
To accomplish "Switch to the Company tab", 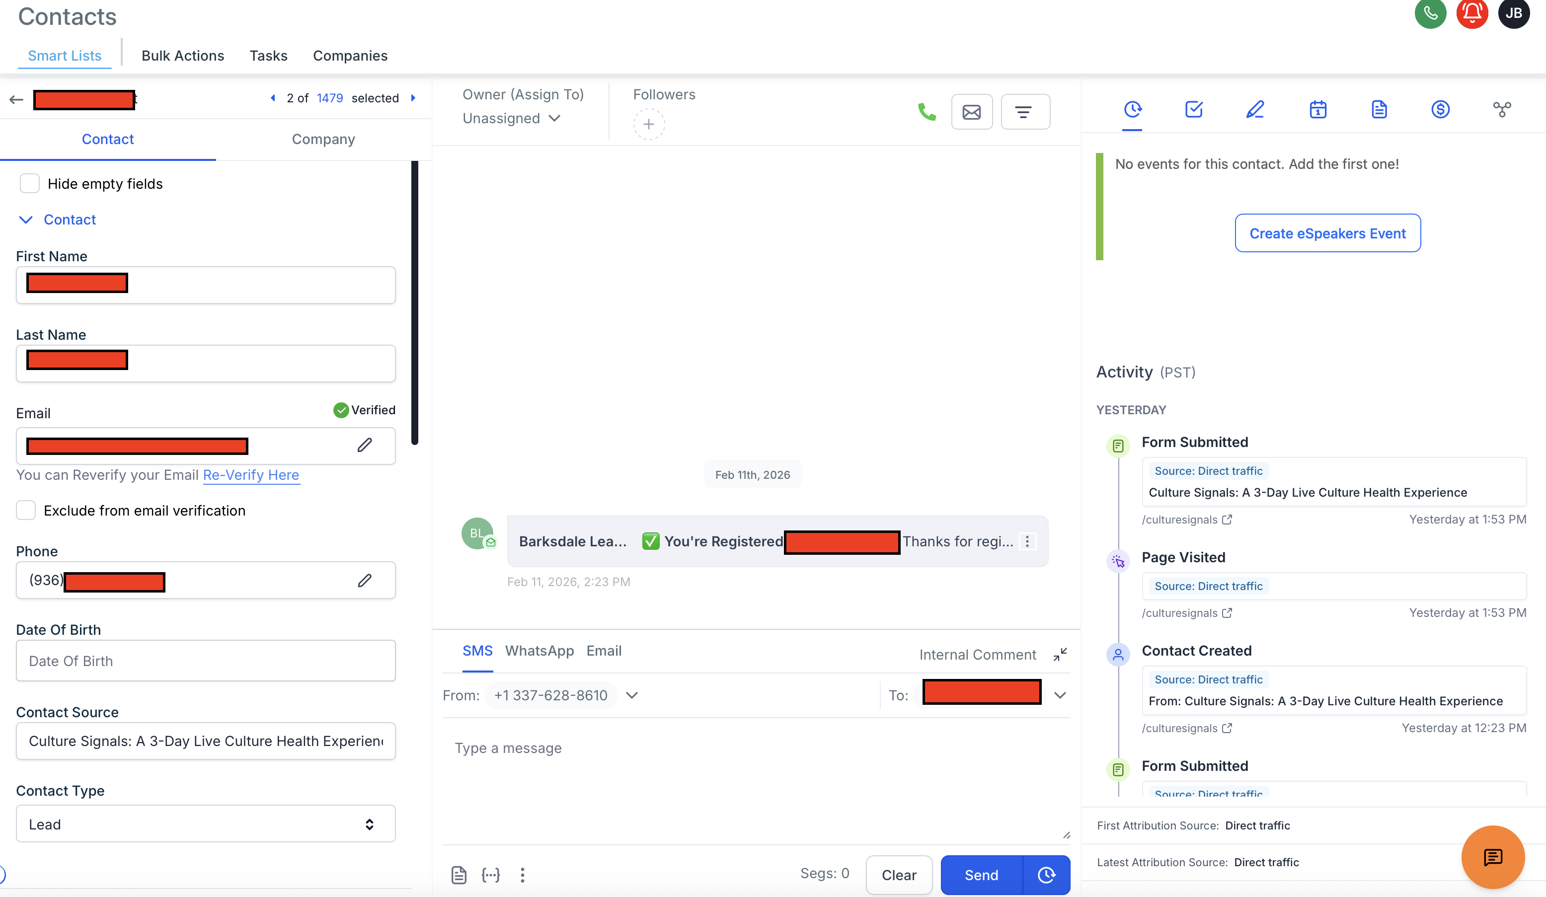I will [323, 139].
